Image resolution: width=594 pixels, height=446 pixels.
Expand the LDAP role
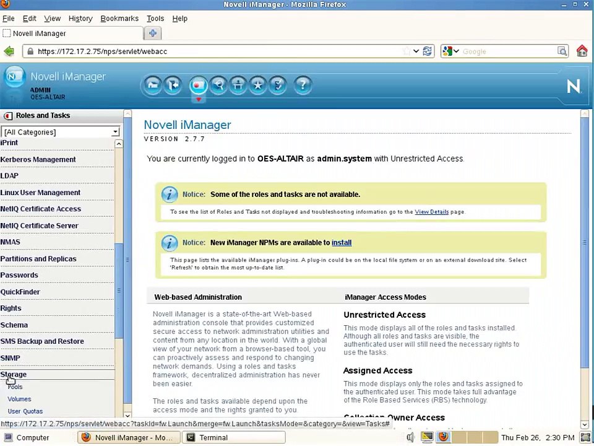coord(9,176)
